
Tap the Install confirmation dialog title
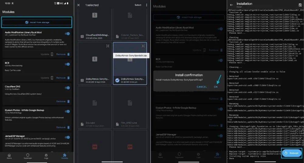(189, 75)
